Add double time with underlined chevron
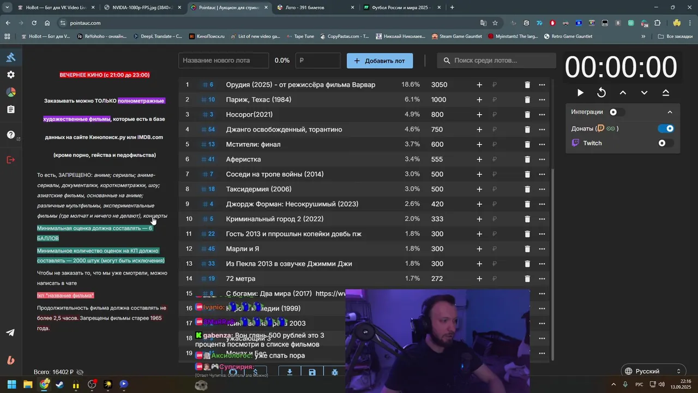The height and width of the screenshot is (393, 698). 666,93
